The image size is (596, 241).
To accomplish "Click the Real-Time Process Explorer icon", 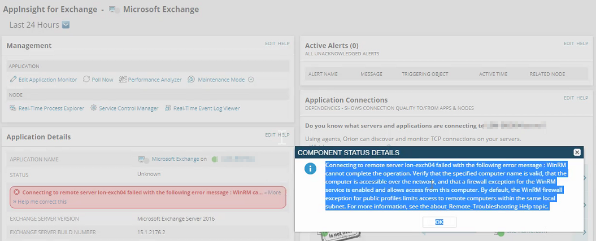I will click(13, 108).
